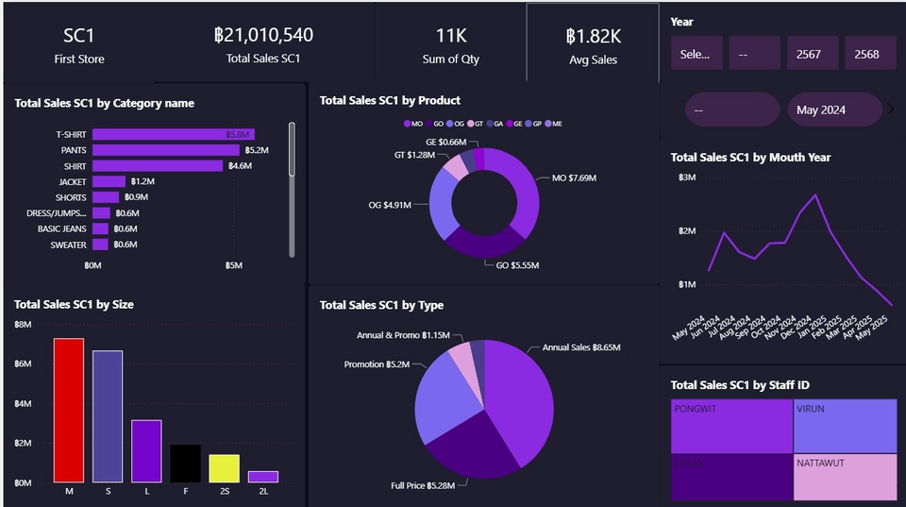Click the blank '--' year slicer tile

[754, 54]
